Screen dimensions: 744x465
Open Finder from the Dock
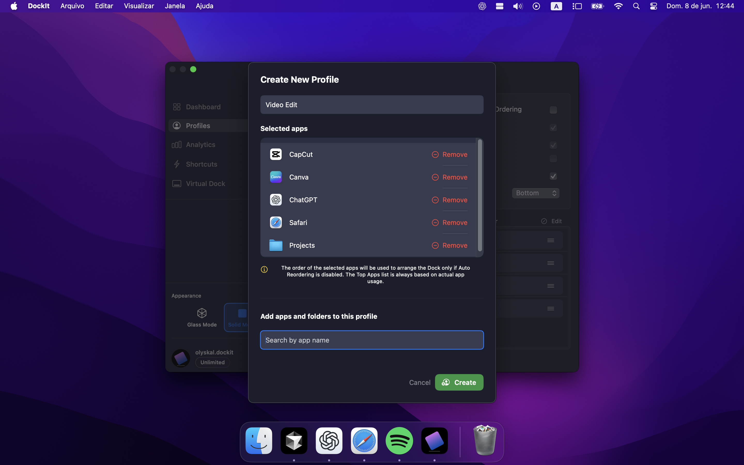click(259, 441)
